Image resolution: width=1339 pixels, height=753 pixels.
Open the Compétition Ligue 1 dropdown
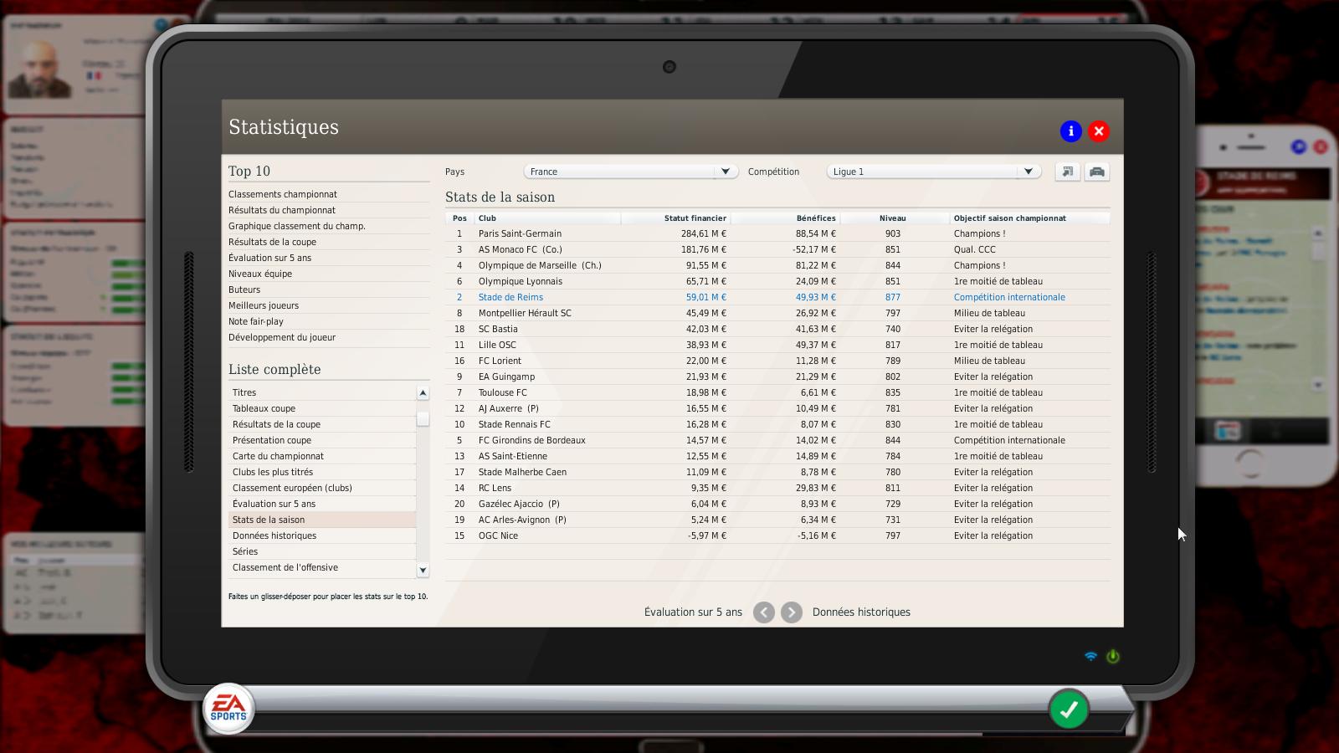click(934, 172)
